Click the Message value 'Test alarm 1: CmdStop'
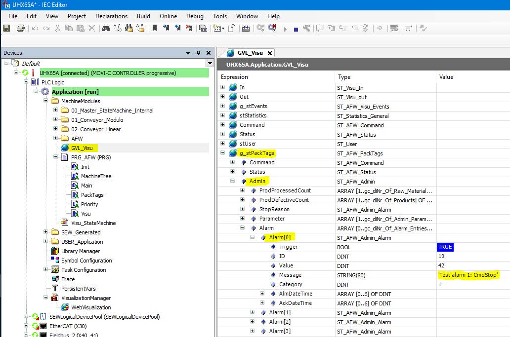This screenshot has width=510, height=337. point(468,275)
